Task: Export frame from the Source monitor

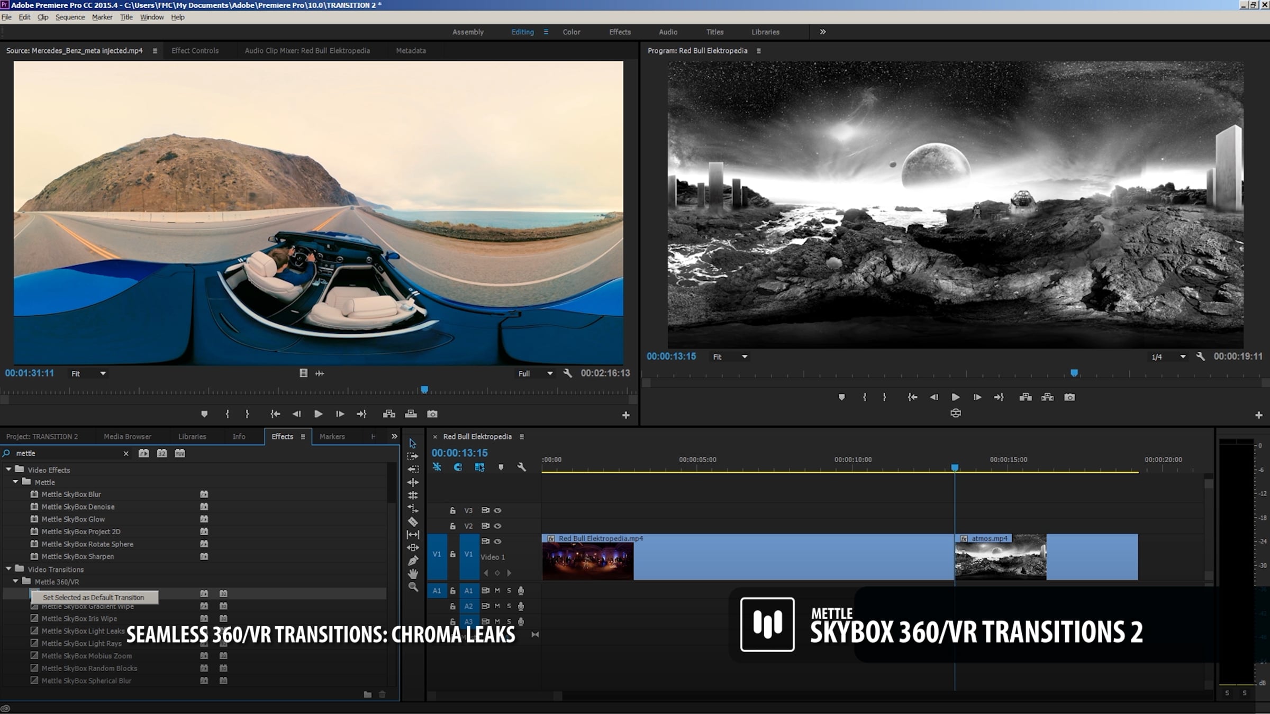Action: click(x=432, y=414)
